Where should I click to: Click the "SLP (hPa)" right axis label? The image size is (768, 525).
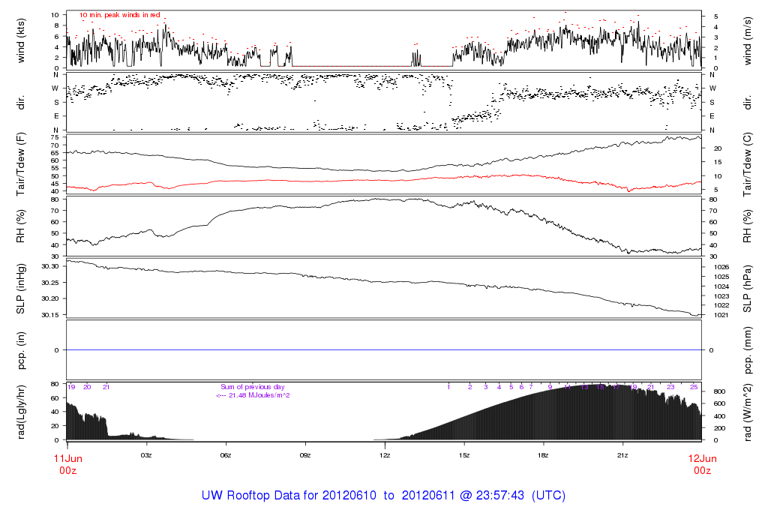(747, 289)
